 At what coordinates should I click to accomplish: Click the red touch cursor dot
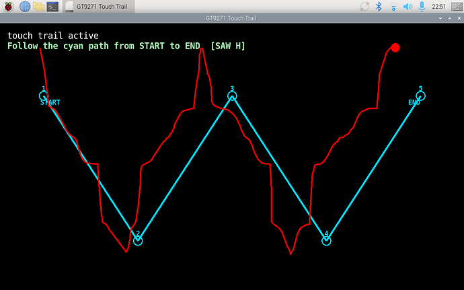(x=395, y=48)
